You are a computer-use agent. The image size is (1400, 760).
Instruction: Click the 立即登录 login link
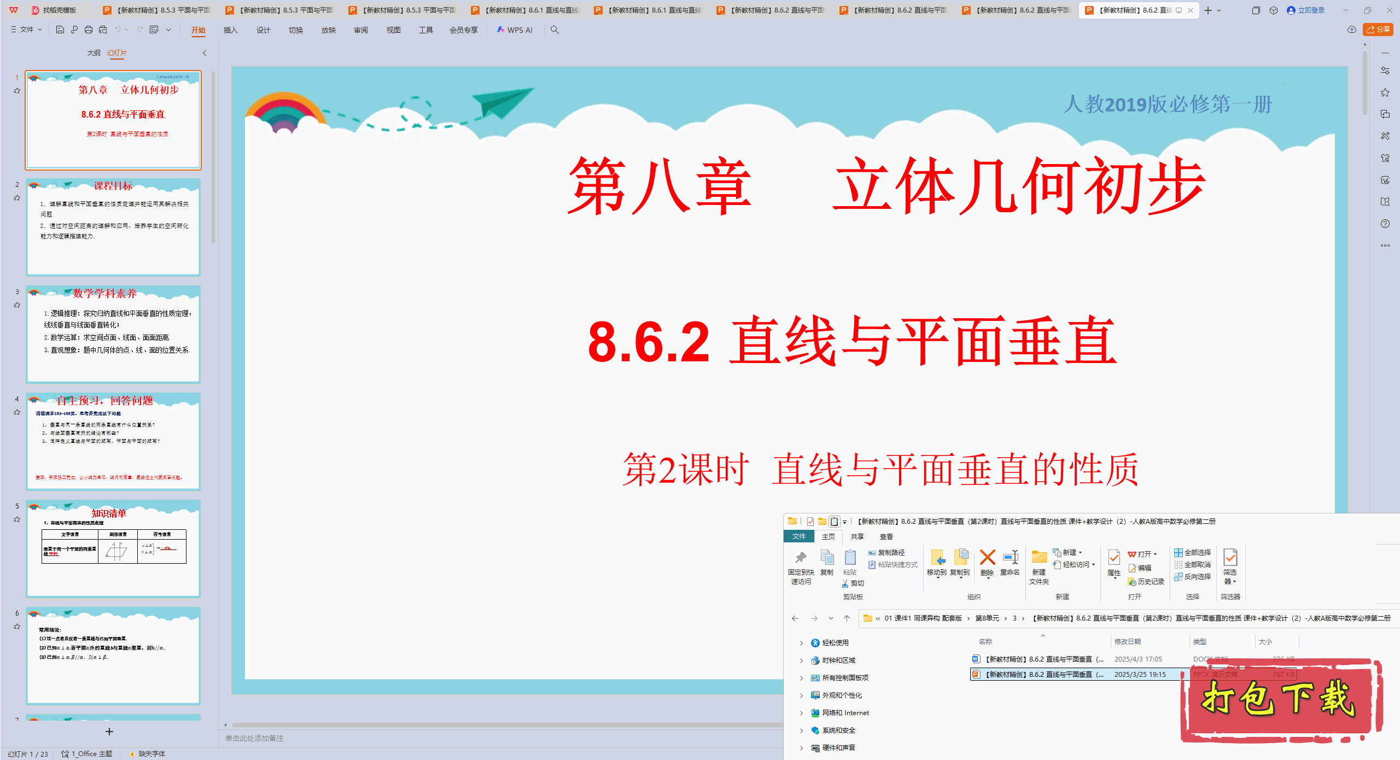pos(1306,10)
